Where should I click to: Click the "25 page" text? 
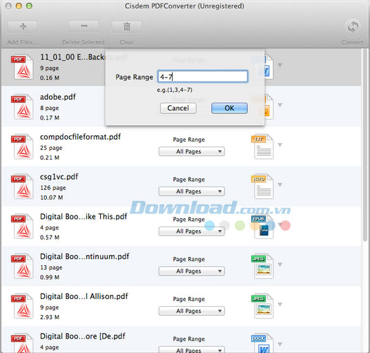point(51,148)
